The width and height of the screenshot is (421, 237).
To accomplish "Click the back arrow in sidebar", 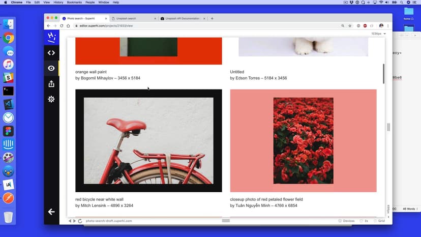I will pyautogui.click(x=51, y=212).
